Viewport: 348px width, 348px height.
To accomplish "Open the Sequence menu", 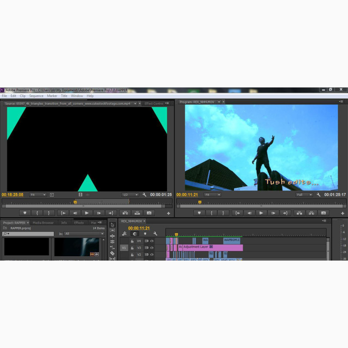I will click(36, 96).
